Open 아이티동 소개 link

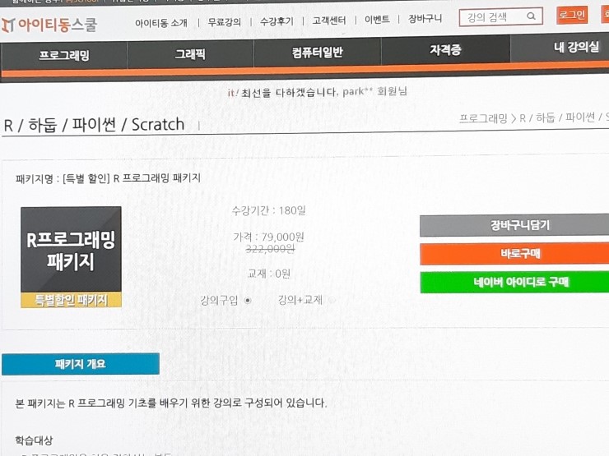pyautogui.click(x=161, y=23)
